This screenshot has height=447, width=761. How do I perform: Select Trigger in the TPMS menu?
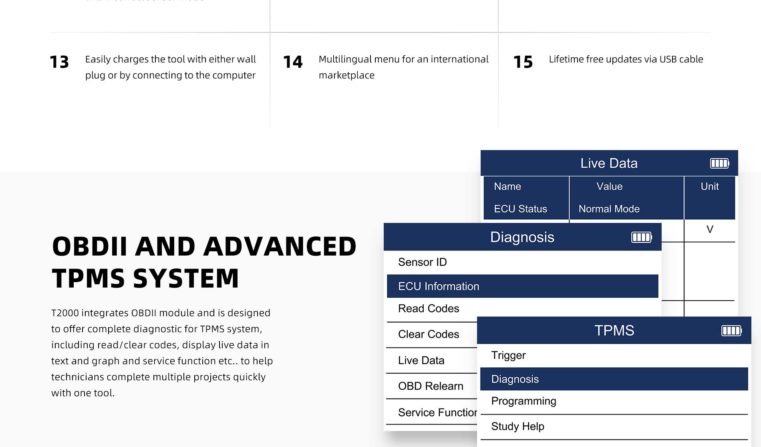[x=508, y=355]
